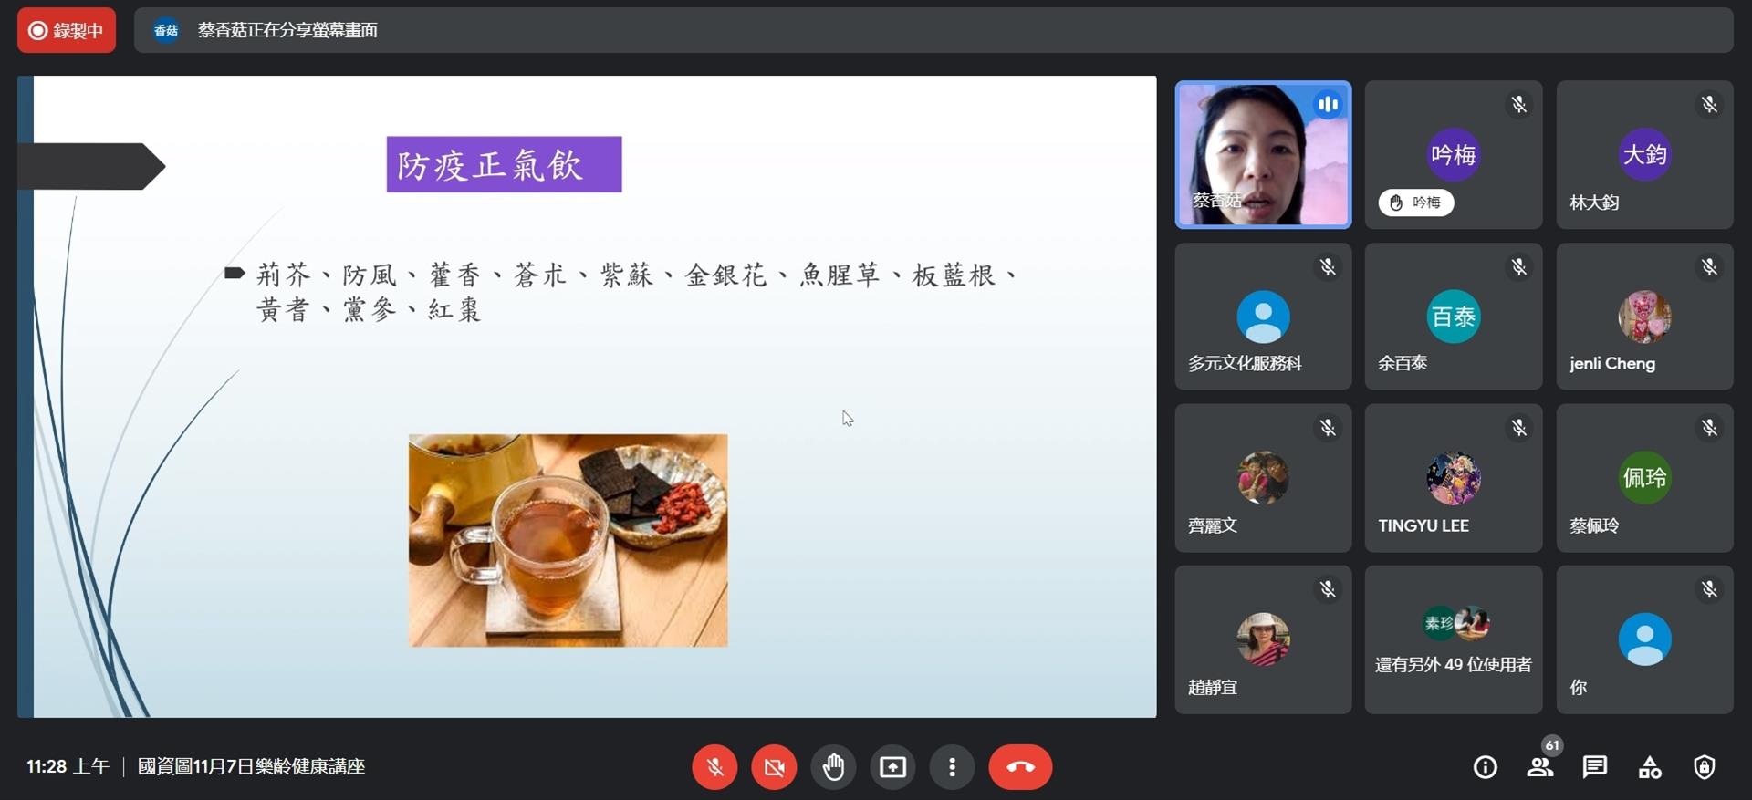Show the participants list of 61 people
The width and height of the screenshot is (1752, 800).
(1540, 767)
